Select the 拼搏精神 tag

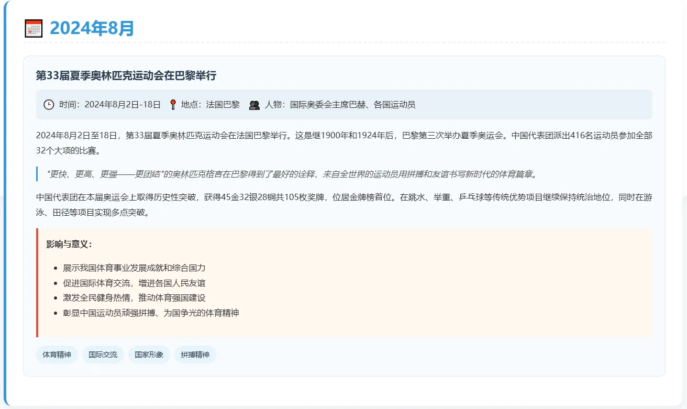(195, 355)
